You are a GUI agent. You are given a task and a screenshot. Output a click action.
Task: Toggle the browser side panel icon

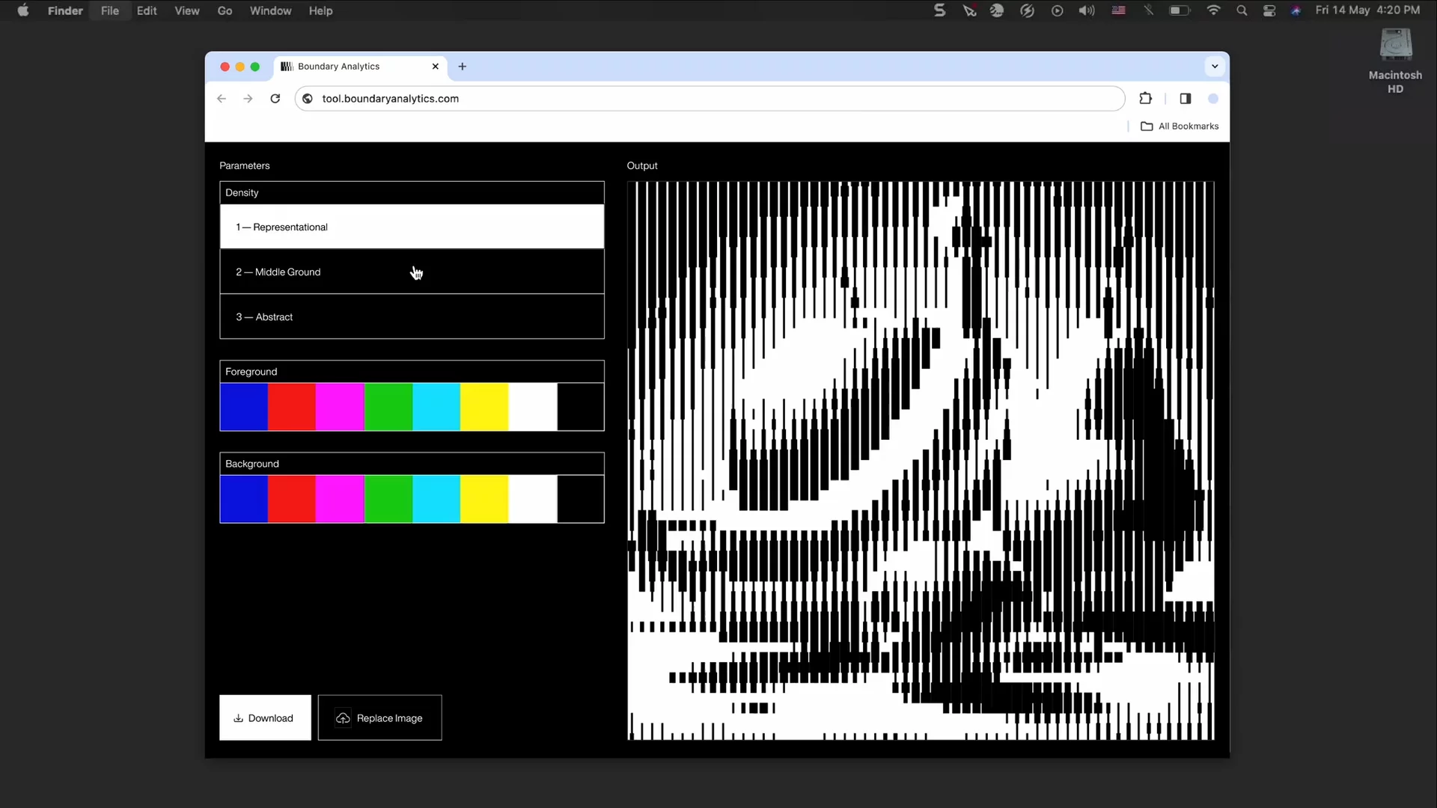pos(1186,99)
